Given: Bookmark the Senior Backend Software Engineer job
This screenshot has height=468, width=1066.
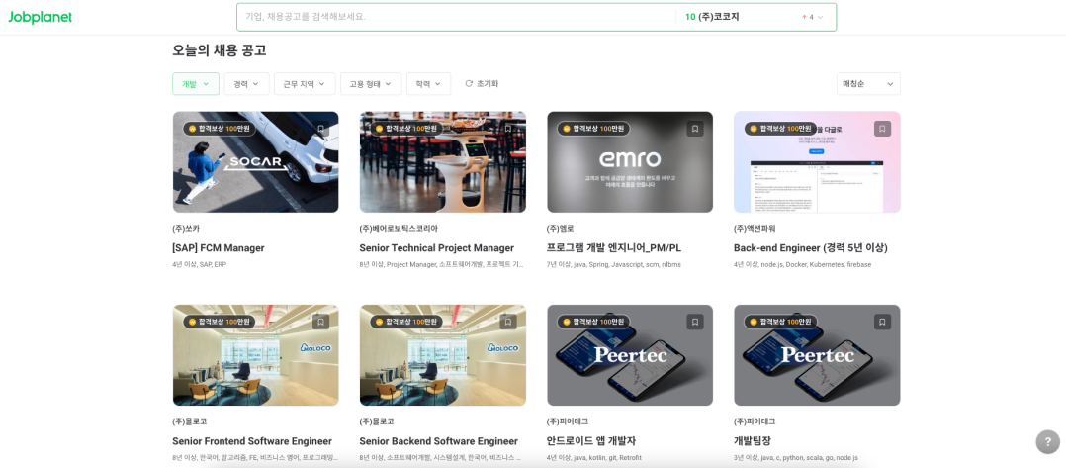Looking at the screenshot, I should click(x=508, y=322).
